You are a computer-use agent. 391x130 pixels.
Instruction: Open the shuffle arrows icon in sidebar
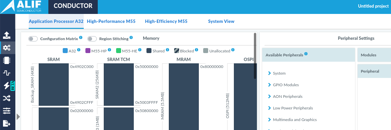7,98
